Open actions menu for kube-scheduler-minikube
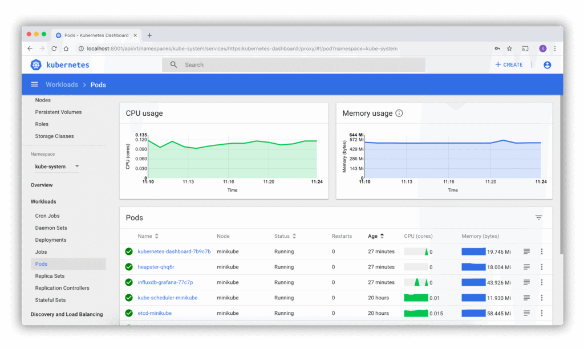This screenshot has height=349, width=584. coord(542,298)
